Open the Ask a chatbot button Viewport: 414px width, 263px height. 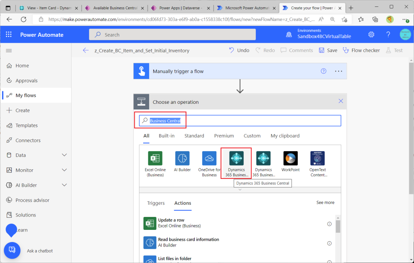(x=12, y=250)
